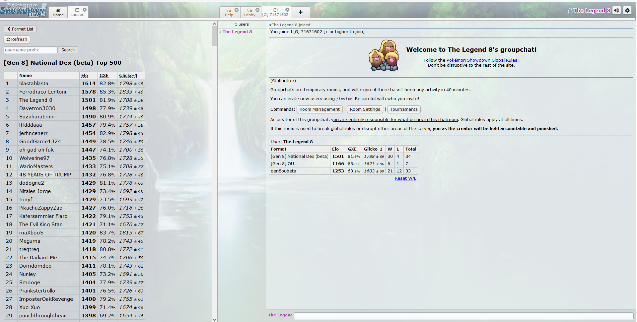Switch to the Lobby tab

pyautogui.click(x=250, y=12)
